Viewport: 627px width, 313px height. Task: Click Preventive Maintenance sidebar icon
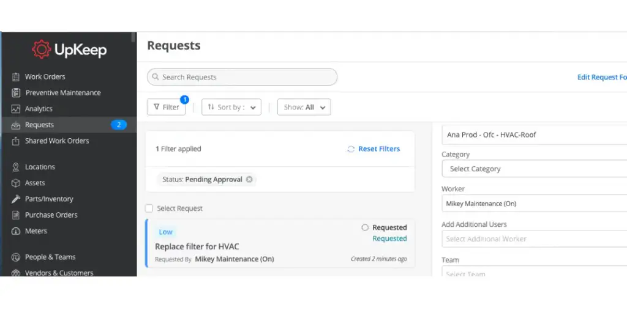(x=15, y=93)
